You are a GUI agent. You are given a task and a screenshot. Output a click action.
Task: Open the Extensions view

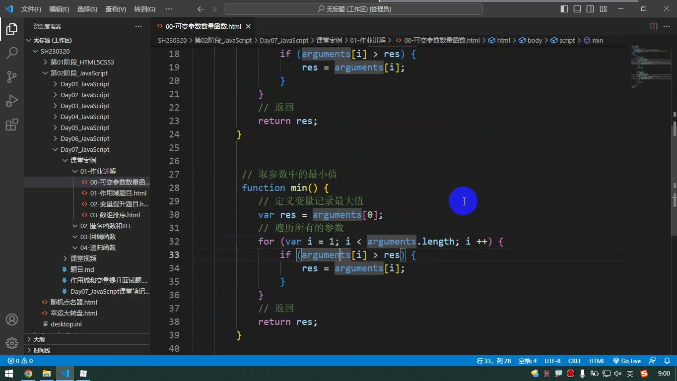(12, 125)
